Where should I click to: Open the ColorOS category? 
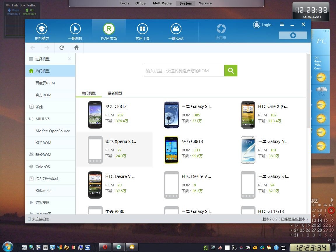pyautogui.click(x=50, y=167)
